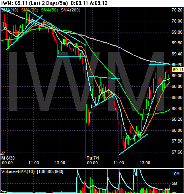Click the 70.20 price axis label
Image resolution: width=184 pixels, height=194 pixels.
(177, 10)
